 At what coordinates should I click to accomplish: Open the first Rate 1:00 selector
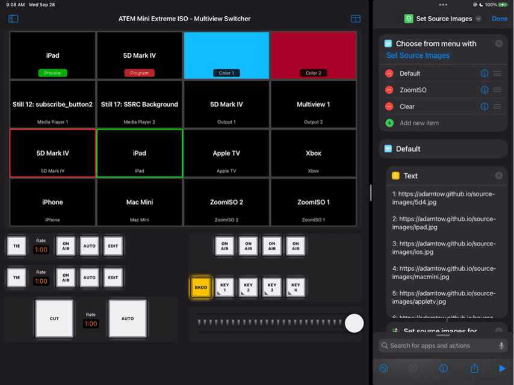41,249
